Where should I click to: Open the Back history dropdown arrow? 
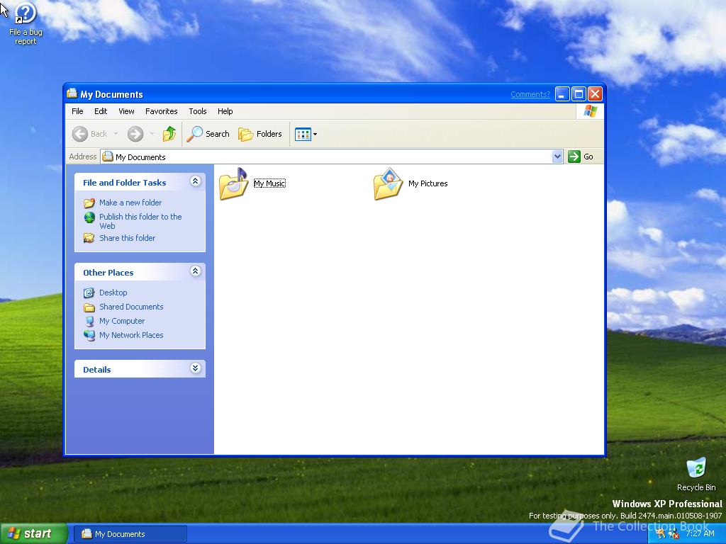click(116, 134)
